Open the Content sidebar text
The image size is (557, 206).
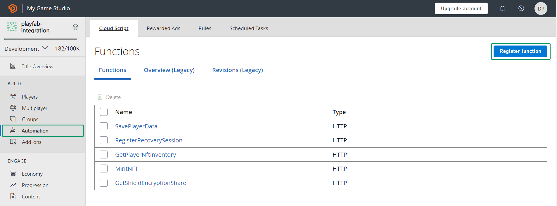pyautogui.click(x=31, y=197)
